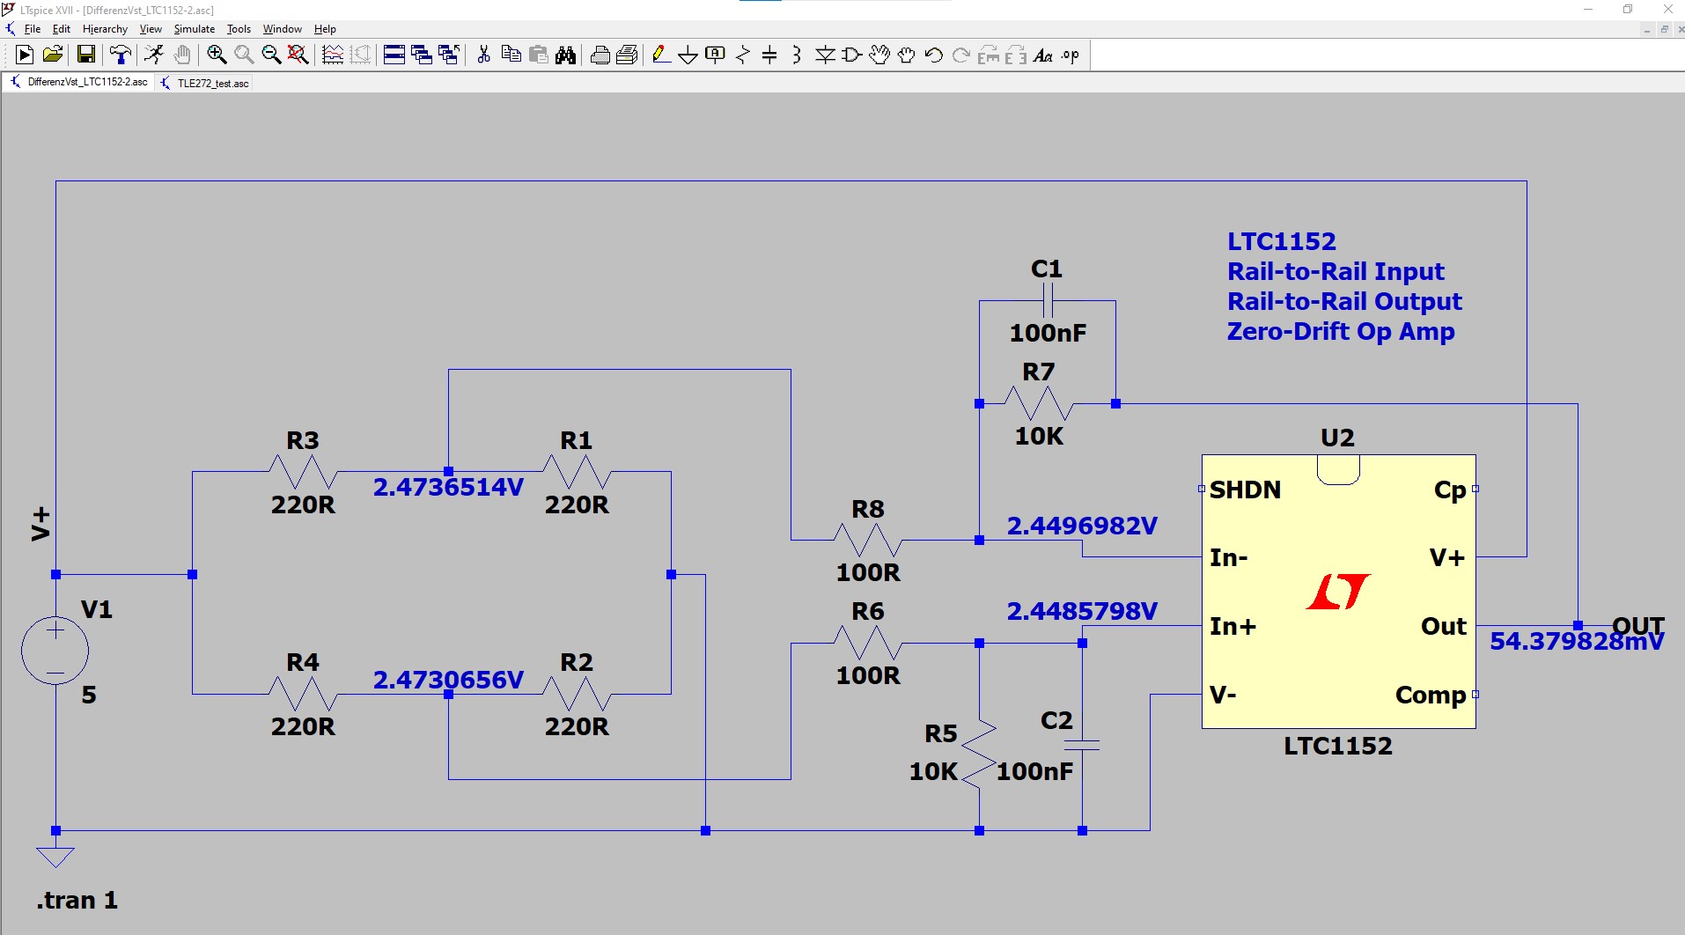Switch to the TLE272_test.asc tab
Viewport: 1685px width, 935px height.
[205, 83]
